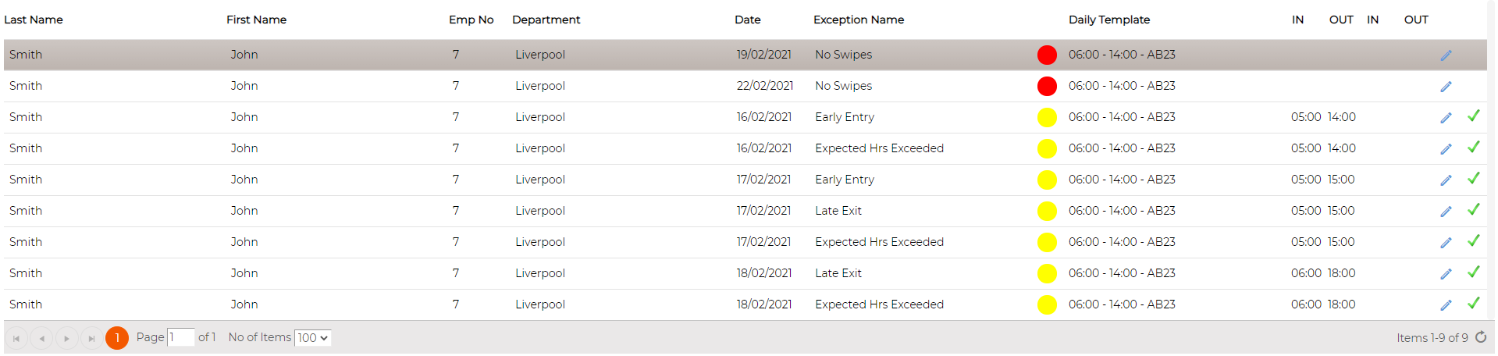Click red status dot for 22/02/2021
The height and width of the screenshot is (356, 1498).
1047,87
